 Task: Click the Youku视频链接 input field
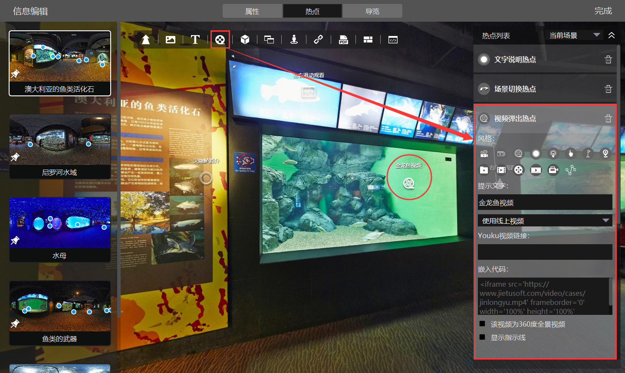(x=545, y=252)
